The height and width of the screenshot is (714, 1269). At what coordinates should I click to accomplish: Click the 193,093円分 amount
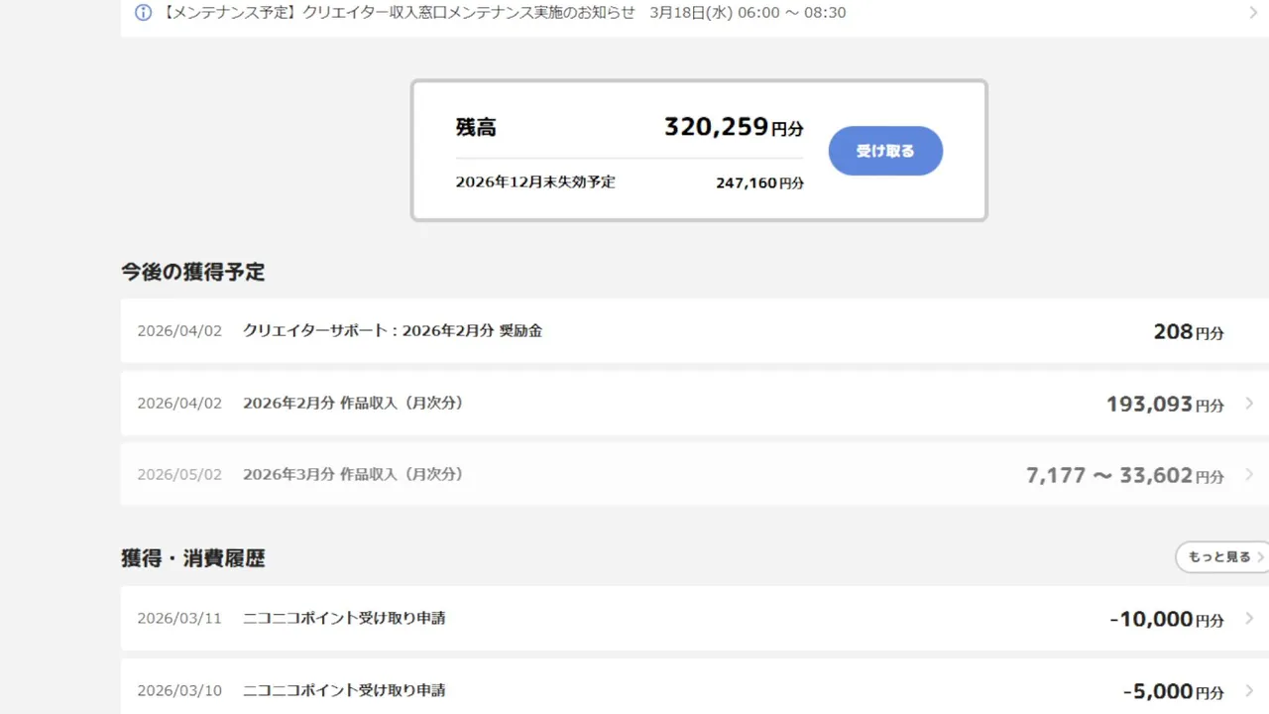click(1165, 405)
